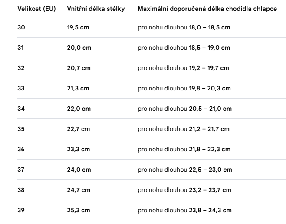Click the 19,5 cm insole length cell
This screenshot has width=286, height=224.
pyautogui.click(x=78, y=27)
